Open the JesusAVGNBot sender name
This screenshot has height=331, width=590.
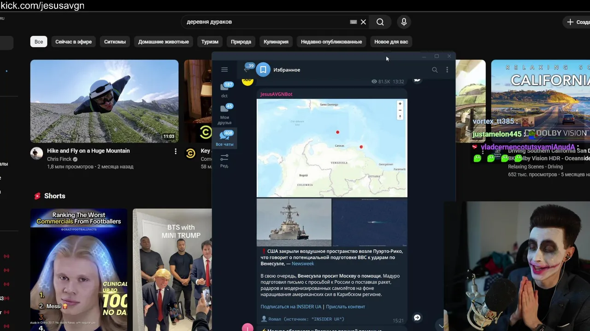(276, 94)
